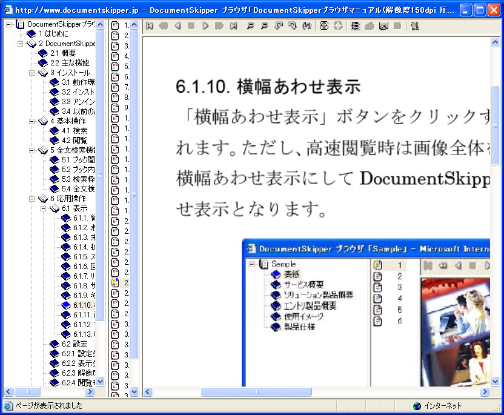Viewport: 504px width, 415px height.
Task: Select the highlighted current page icon in page list
Action: pyautogui.click(x=114, y=282)
